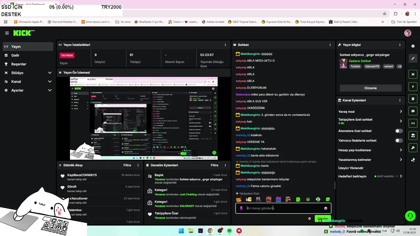The width and height of the screenshot is (420, 236).
Task: Open chat settings gear next to Gönder
Action: (309, 219)
